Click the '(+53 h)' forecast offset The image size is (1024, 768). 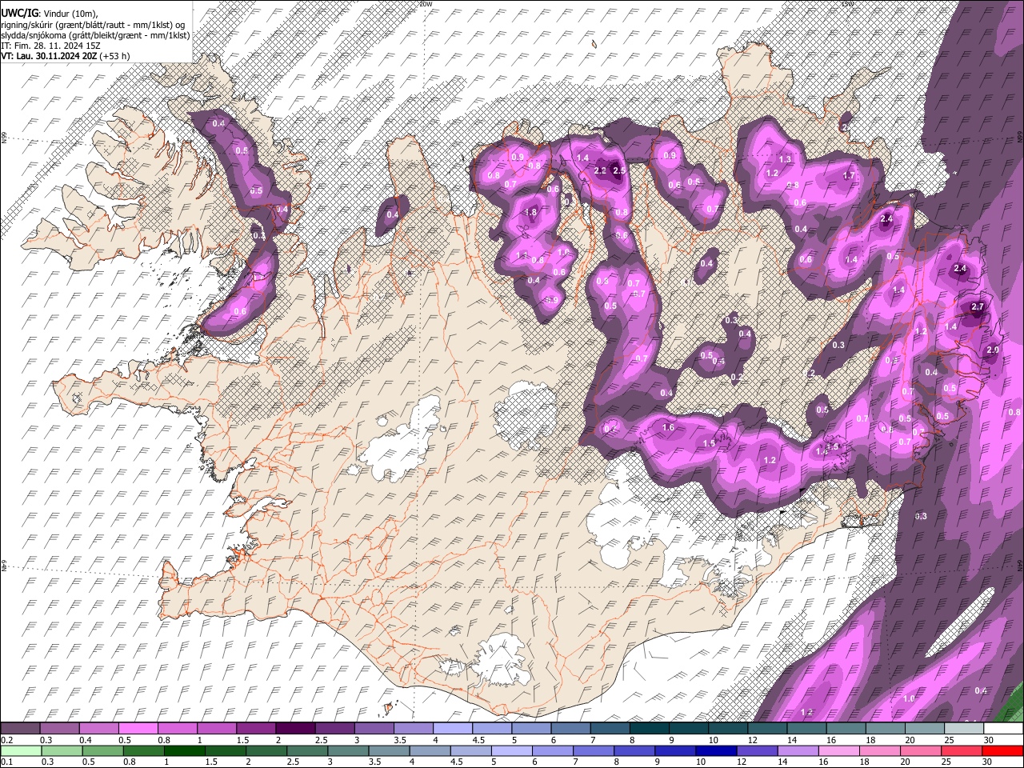pyautogui.click(x=114, y=56)
